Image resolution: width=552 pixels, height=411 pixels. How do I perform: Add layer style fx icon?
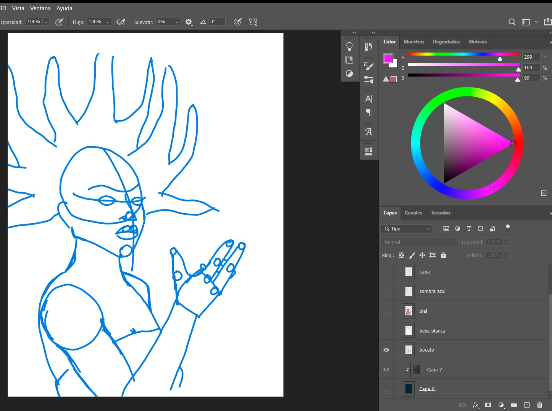point(475,405)
